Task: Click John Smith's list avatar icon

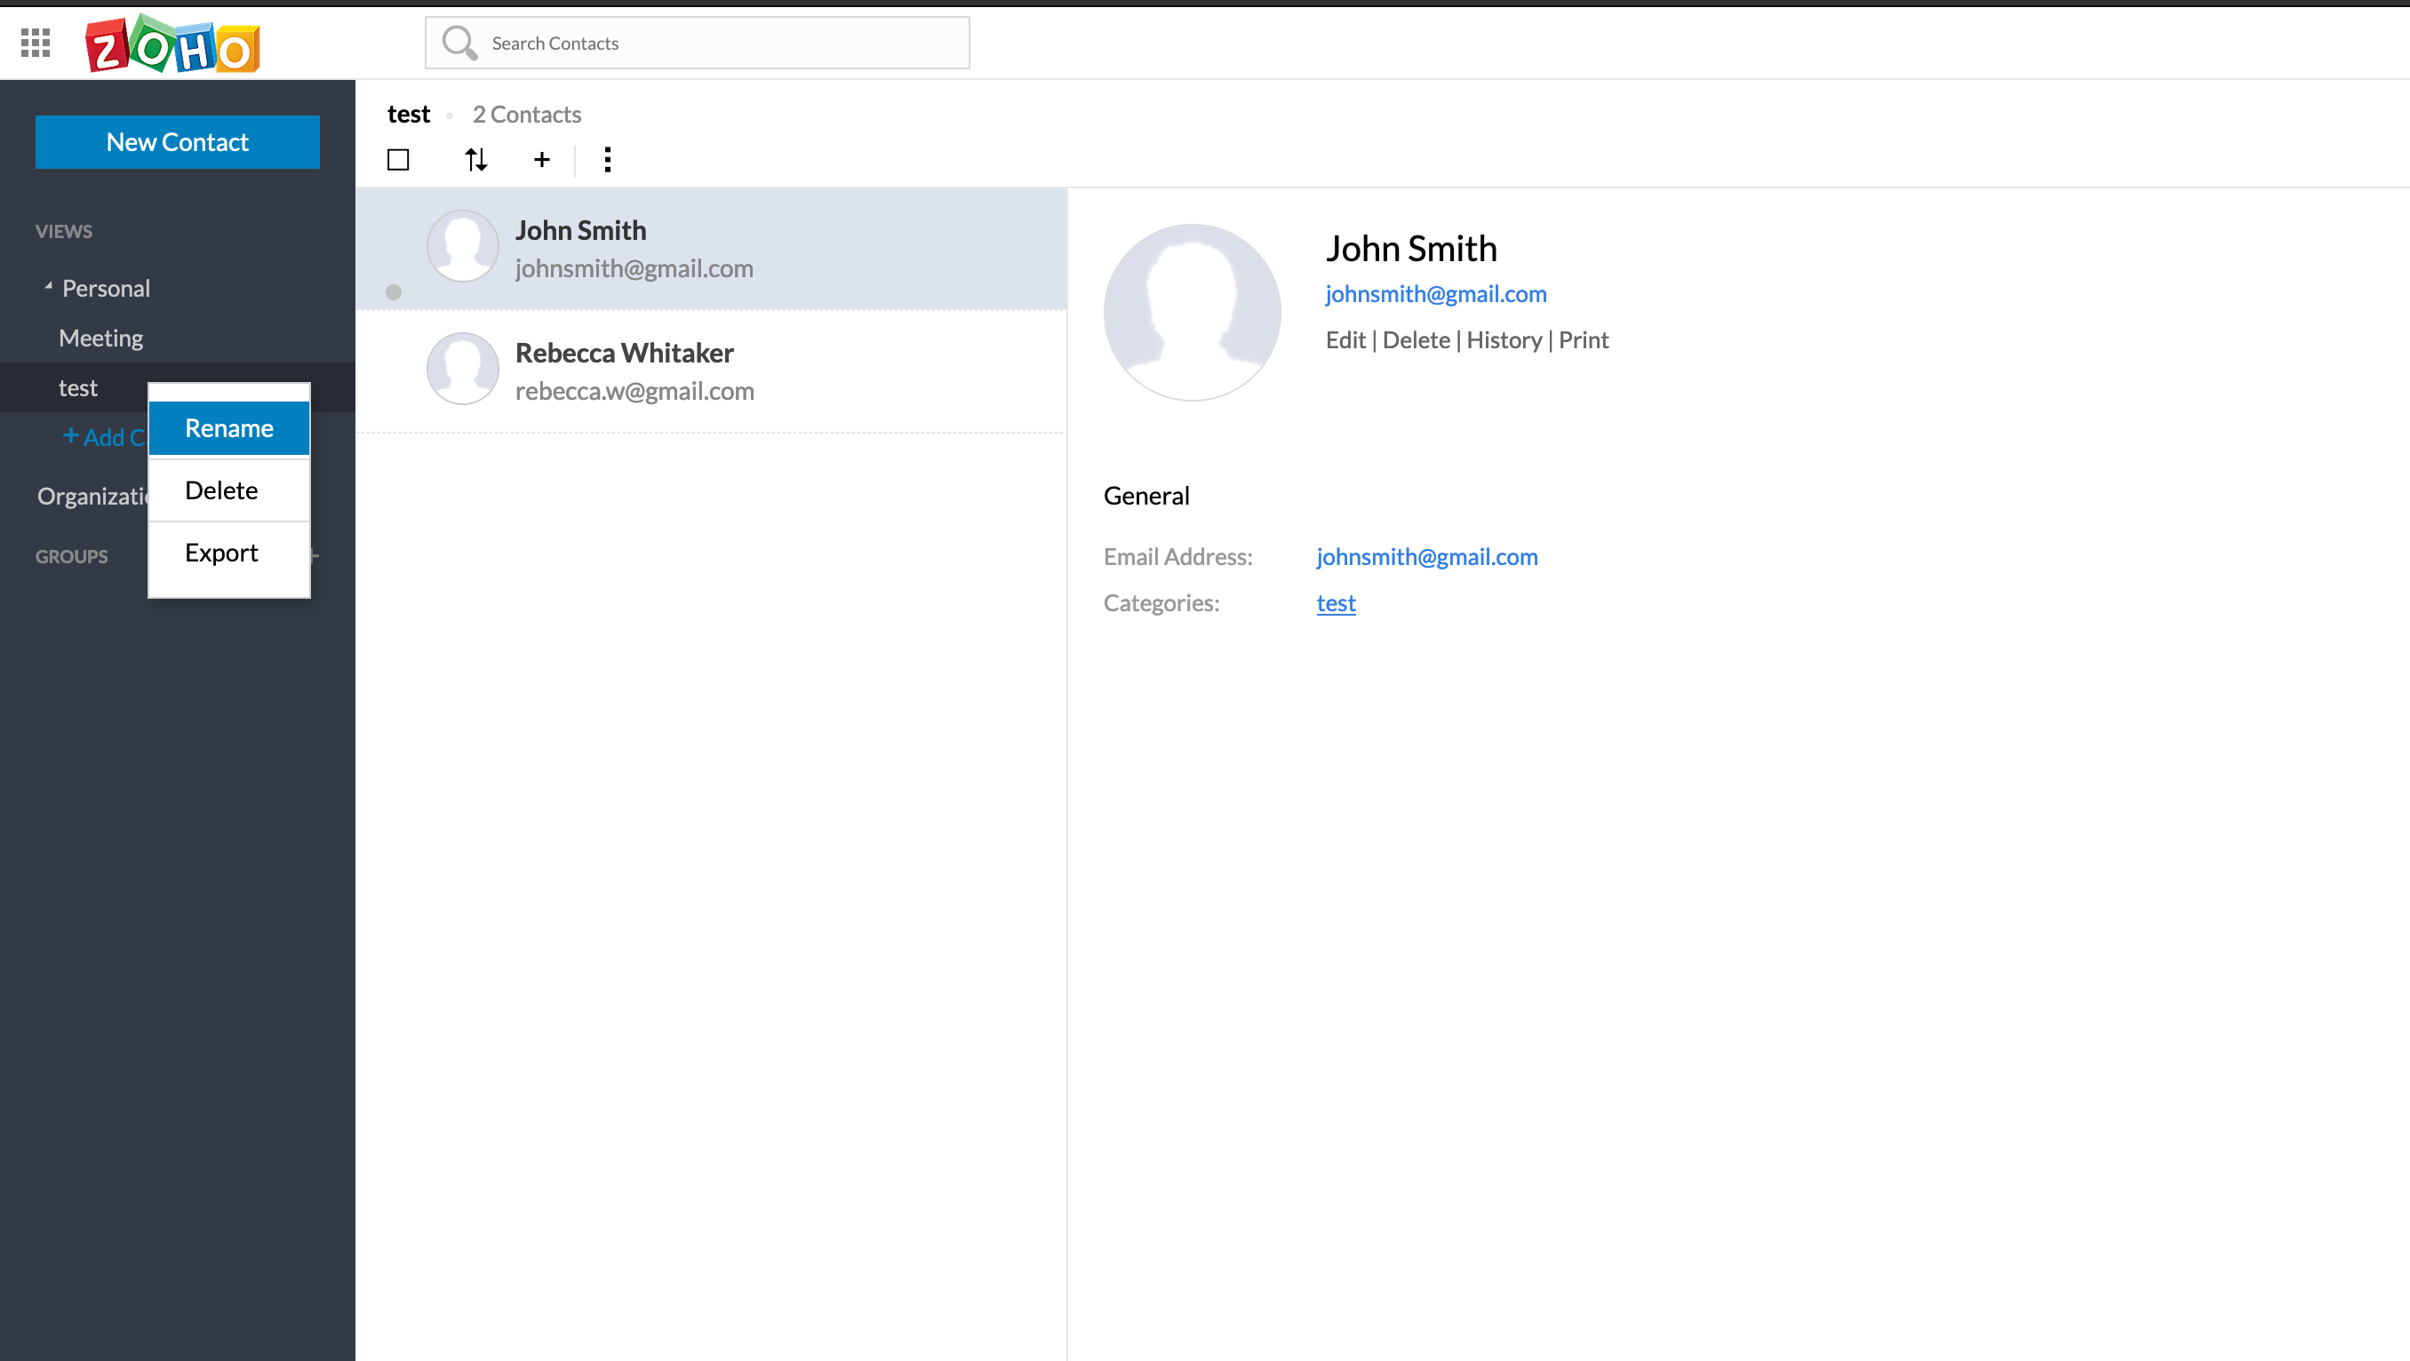Action: (x=462, y=246)
